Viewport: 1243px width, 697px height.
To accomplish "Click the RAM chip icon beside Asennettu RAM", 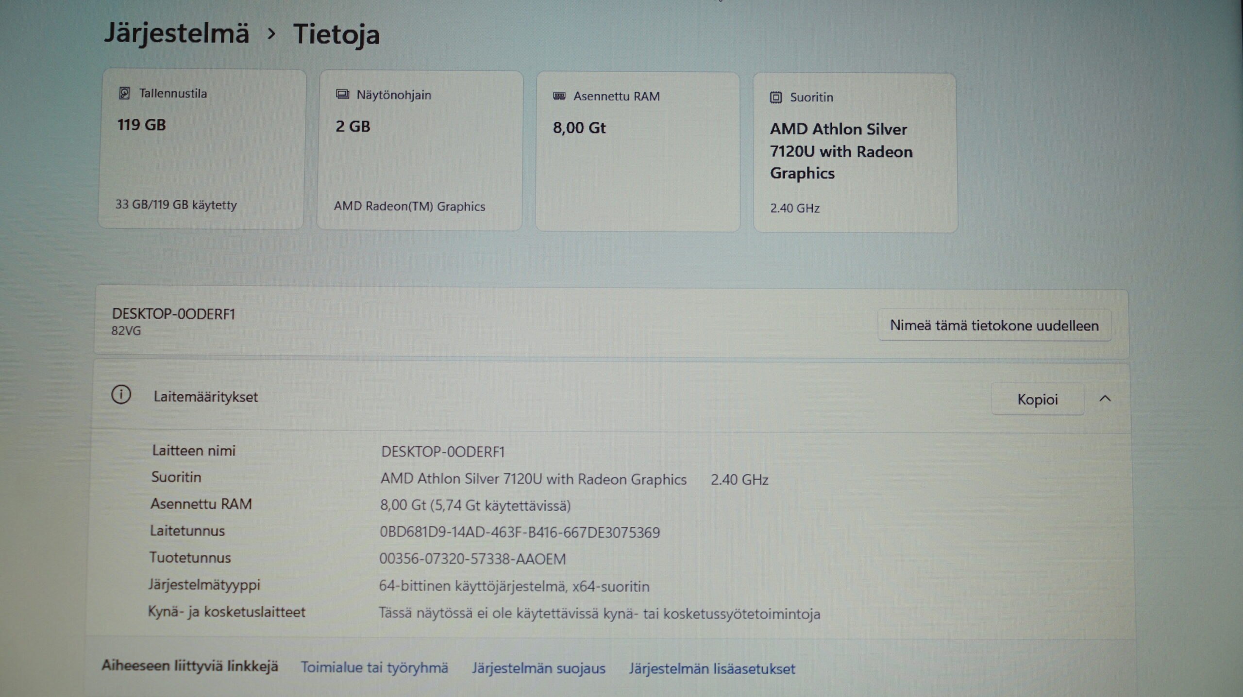I will [x=559, y=96].
